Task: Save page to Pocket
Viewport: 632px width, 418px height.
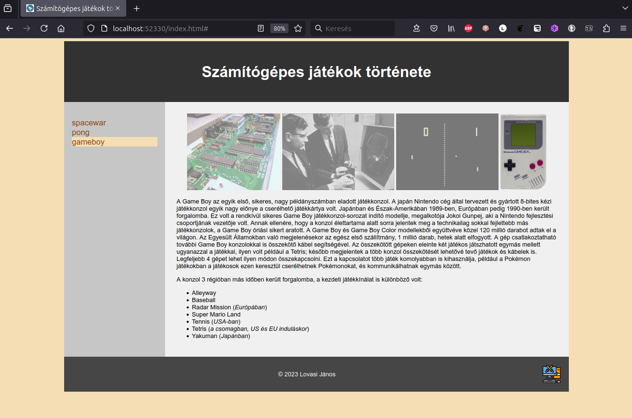Action: (434, 28)
